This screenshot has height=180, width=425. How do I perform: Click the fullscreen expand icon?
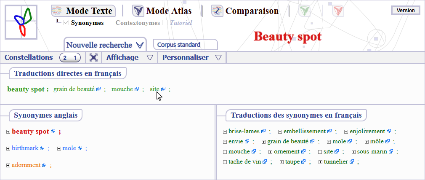coord(93,58)
